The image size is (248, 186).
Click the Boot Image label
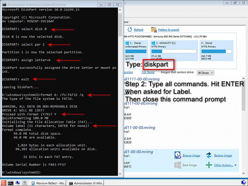(190, 165)
